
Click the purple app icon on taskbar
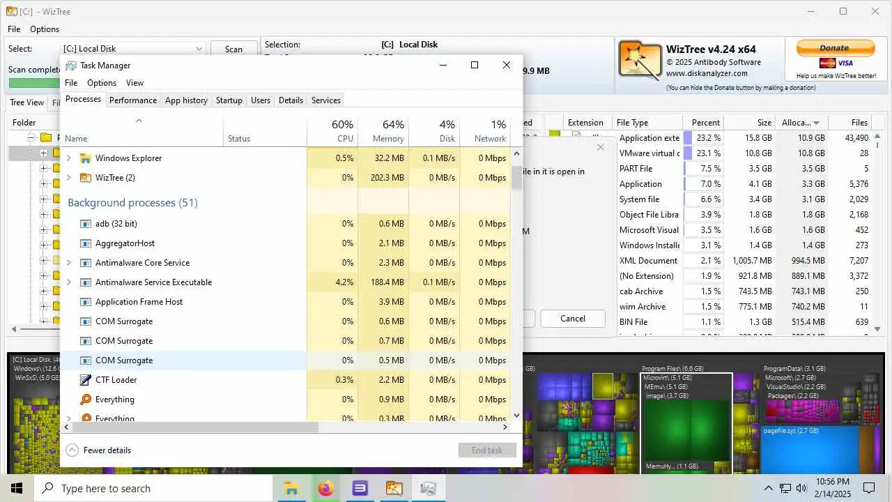[x=360, y=488]
